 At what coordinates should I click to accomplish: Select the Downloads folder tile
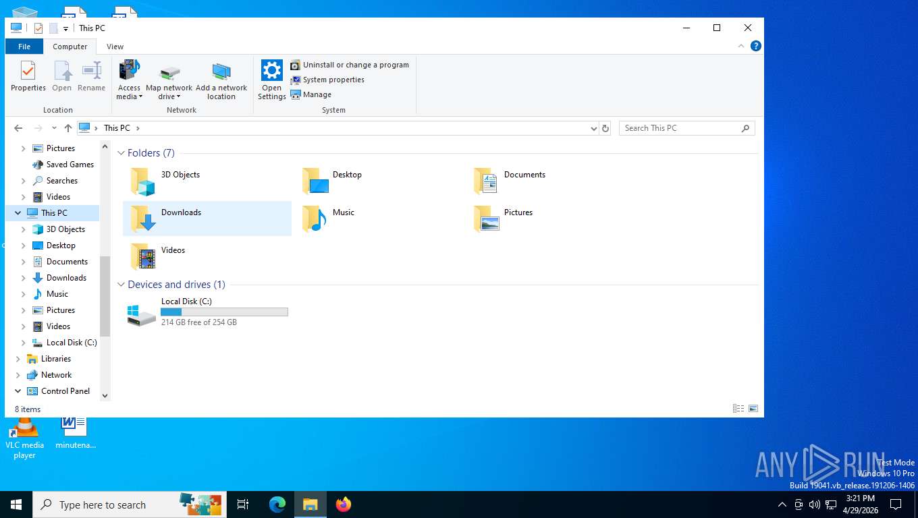pyautogui.click(x=207, y=219)
